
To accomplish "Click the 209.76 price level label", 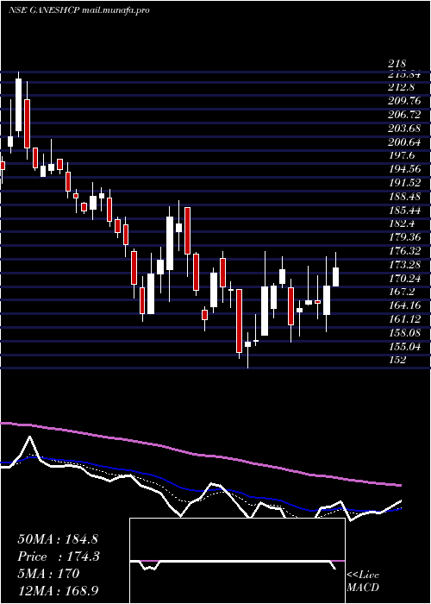I will pyautogui.click(x=404, y=101).
